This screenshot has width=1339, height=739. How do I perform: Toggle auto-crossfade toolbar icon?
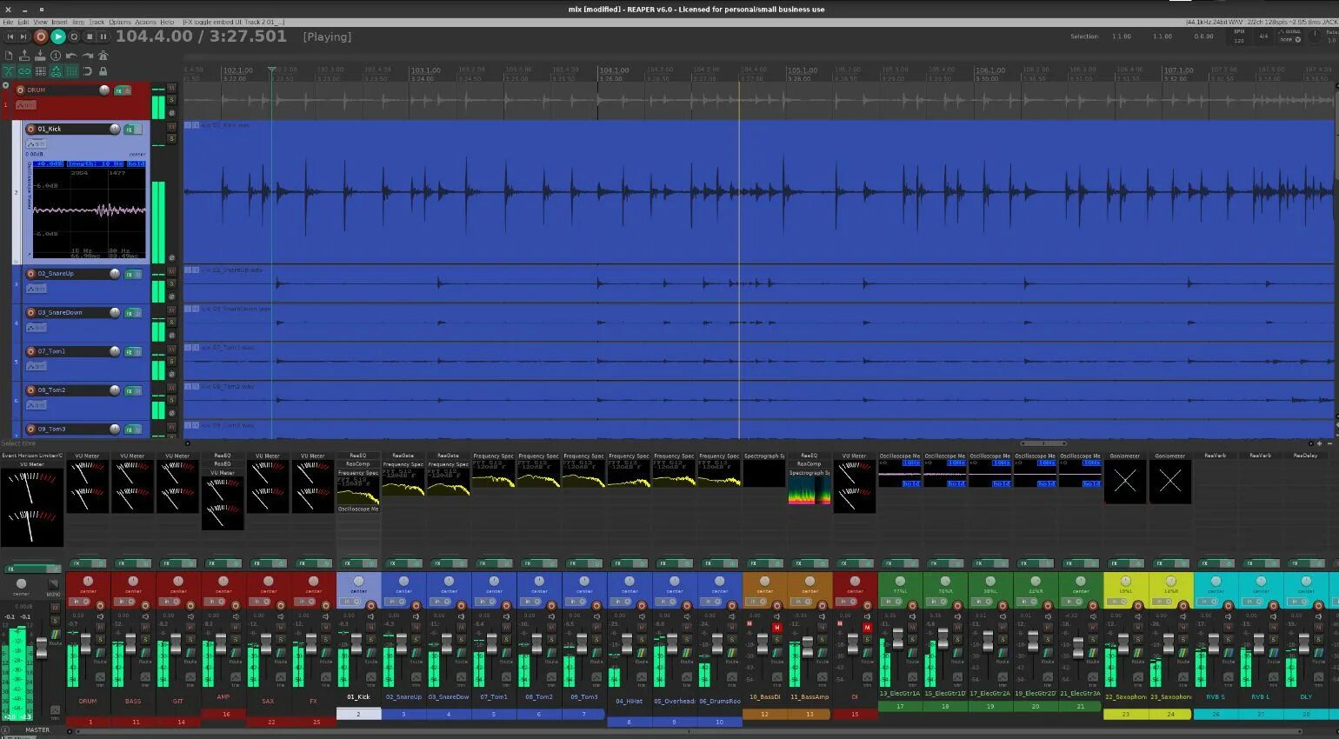pyautogui.click(x=9, y=71)
